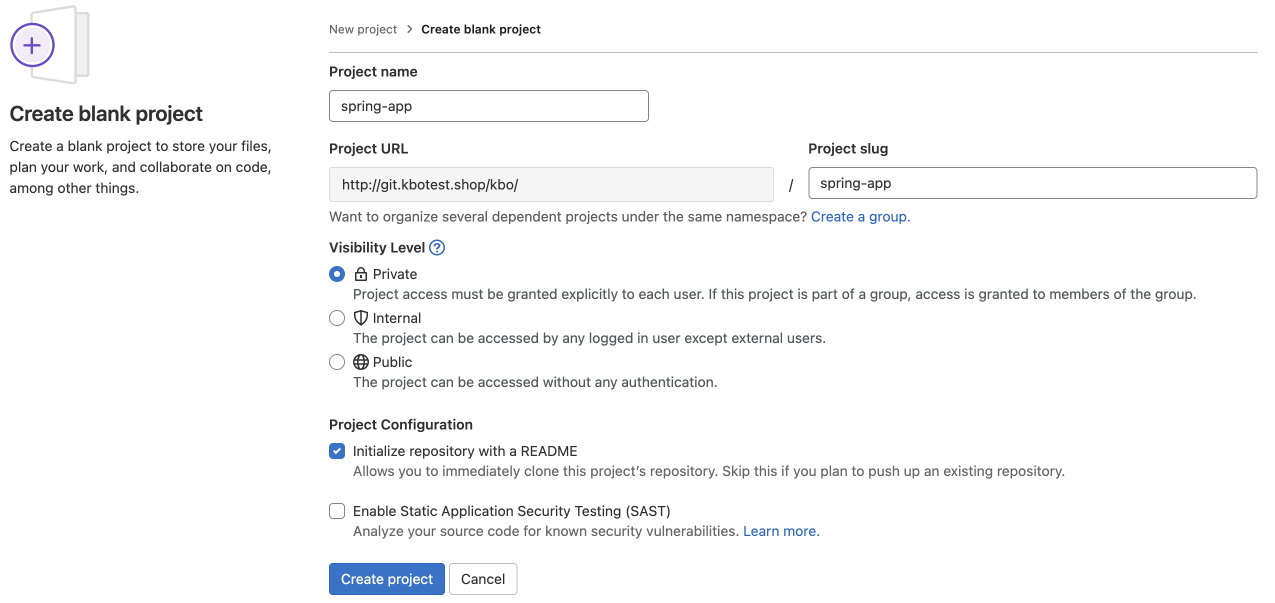Enable Static Application Security Testing checkbox
1275x603 pixels.
(337, 511)
